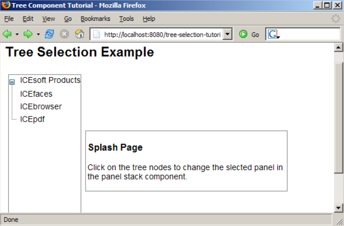Screen dimensions: 344x226
Task: Select the ICEpdf tree node
Action: point(32,119)
